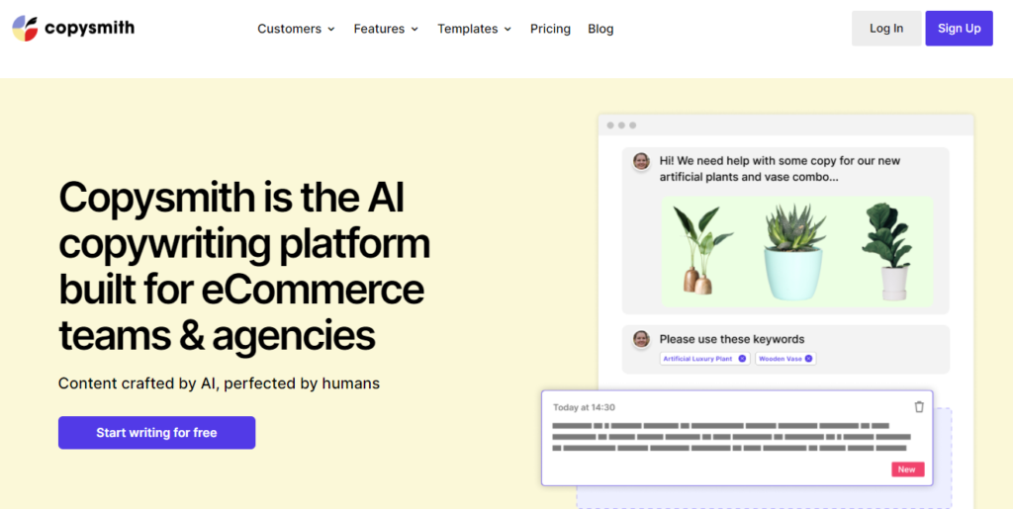
Task: Open the Templates dropdown menu
Action: pyautogui.click(x=474, y=29)
